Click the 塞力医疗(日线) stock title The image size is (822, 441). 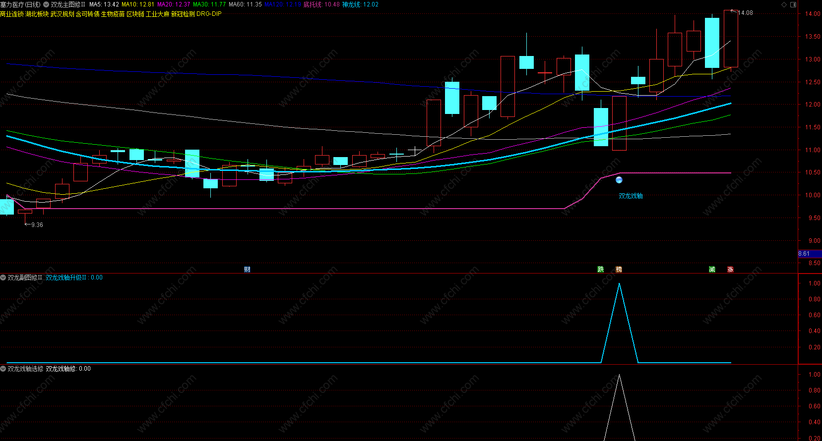coord(20,4)
